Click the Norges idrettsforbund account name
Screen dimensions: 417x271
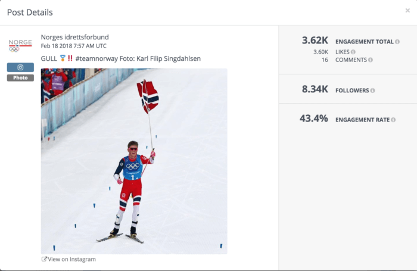pos(74,37)
